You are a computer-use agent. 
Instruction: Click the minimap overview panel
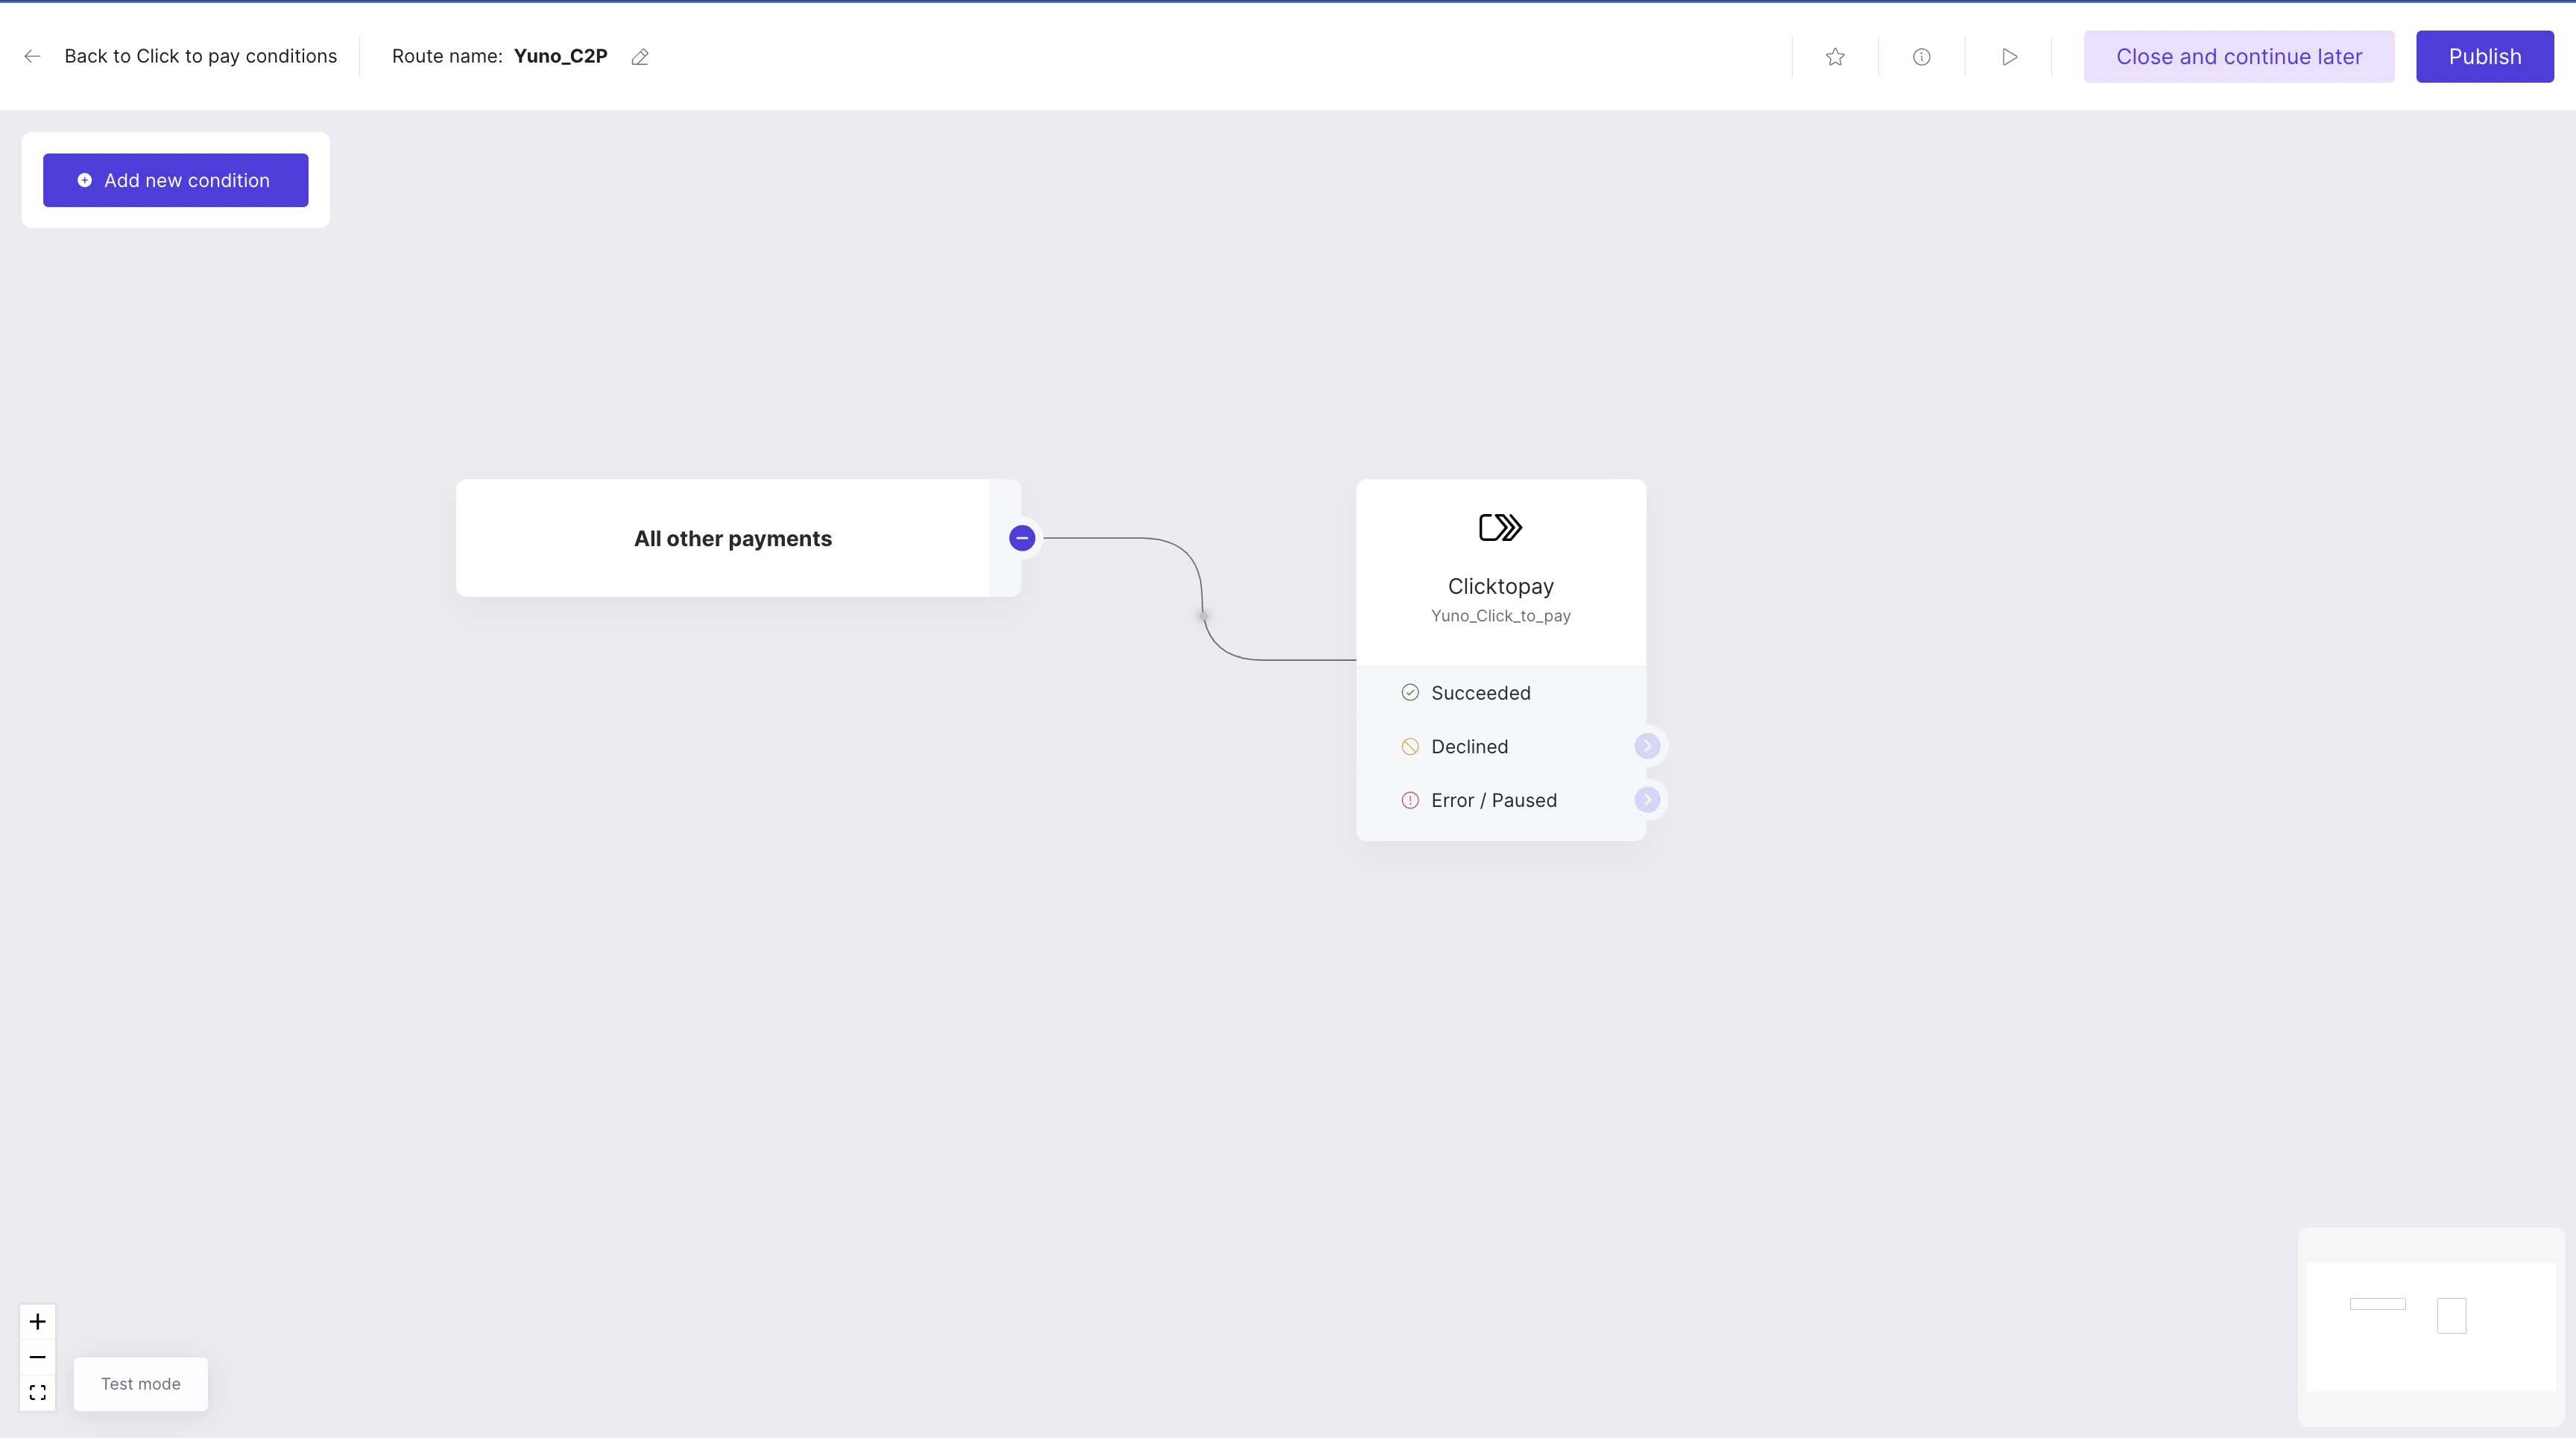coord(2430,1326)
